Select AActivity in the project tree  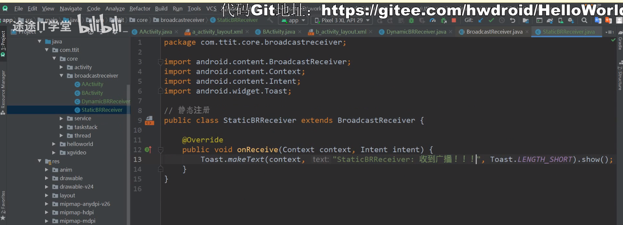click(x=92, y=85)
